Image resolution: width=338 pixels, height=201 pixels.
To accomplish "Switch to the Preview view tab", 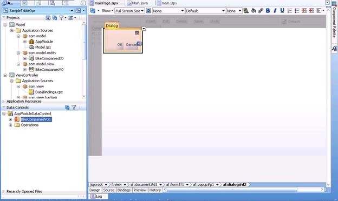I will (140, 190).
